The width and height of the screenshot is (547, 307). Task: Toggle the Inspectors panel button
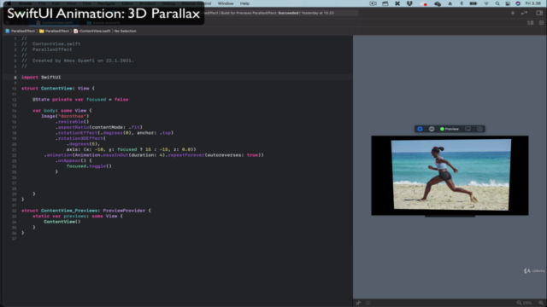(x=539, y=13)
